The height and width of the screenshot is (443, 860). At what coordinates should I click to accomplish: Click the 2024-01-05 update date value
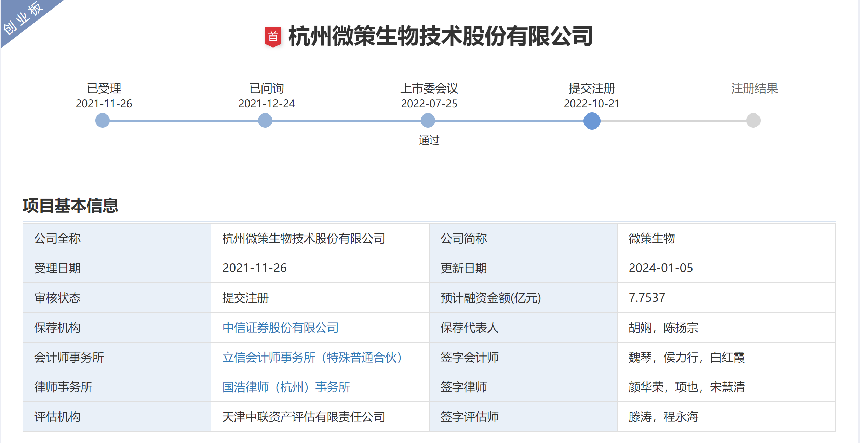coord(661,268)
